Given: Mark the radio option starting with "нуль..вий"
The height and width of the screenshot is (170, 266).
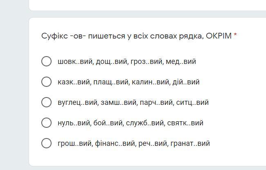Looking at the screenshot, I should point(46,123).
